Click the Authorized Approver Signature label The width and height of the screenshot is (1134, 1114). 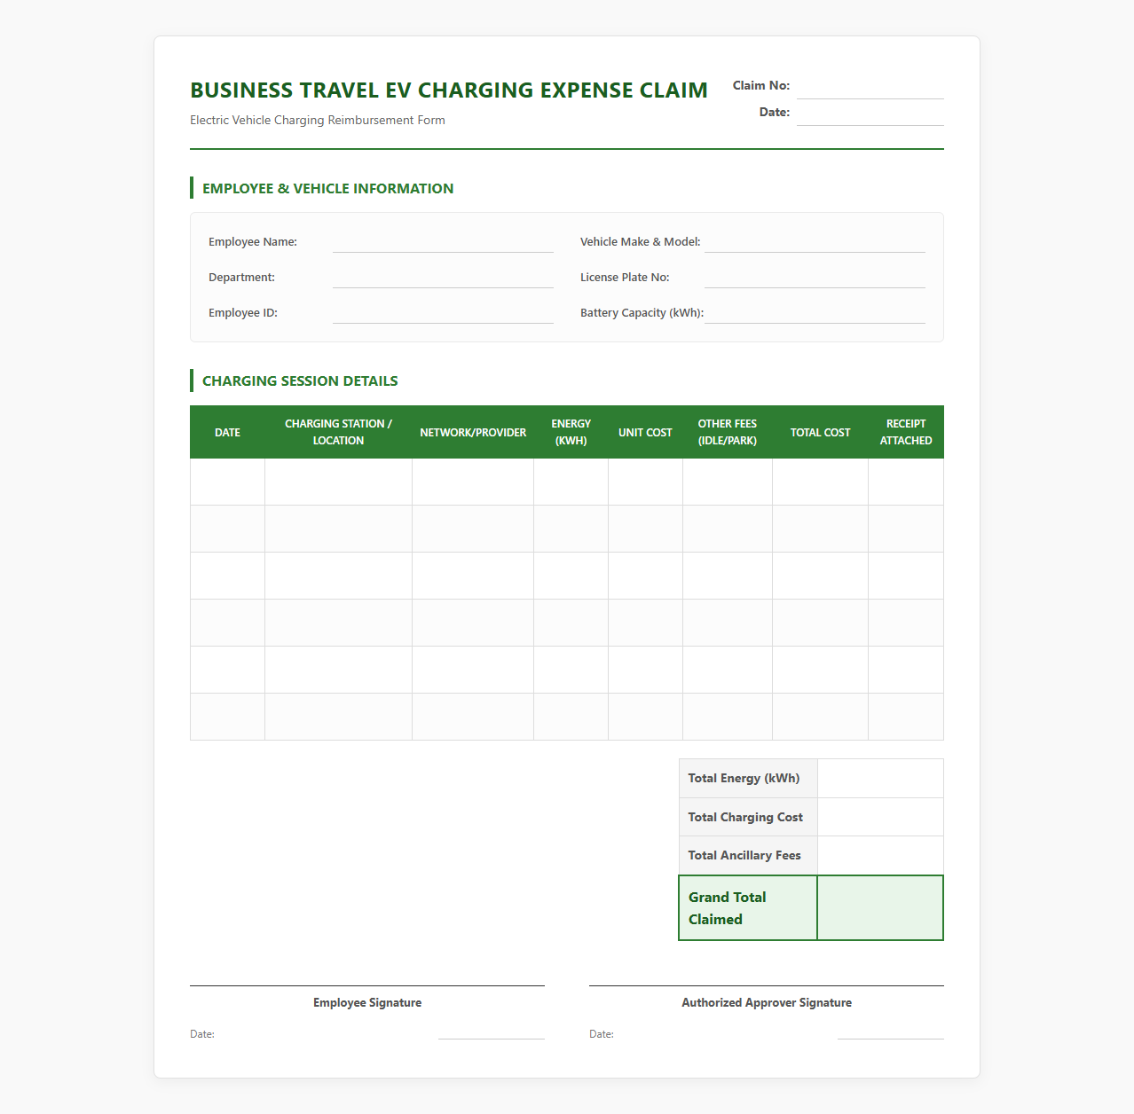tap(767, 1002)
